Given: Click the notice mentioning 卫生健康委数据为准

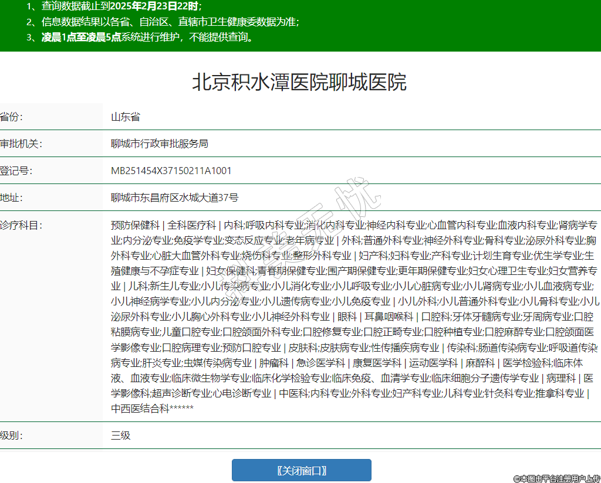Looking at the screenshot, I should [170, 22].
